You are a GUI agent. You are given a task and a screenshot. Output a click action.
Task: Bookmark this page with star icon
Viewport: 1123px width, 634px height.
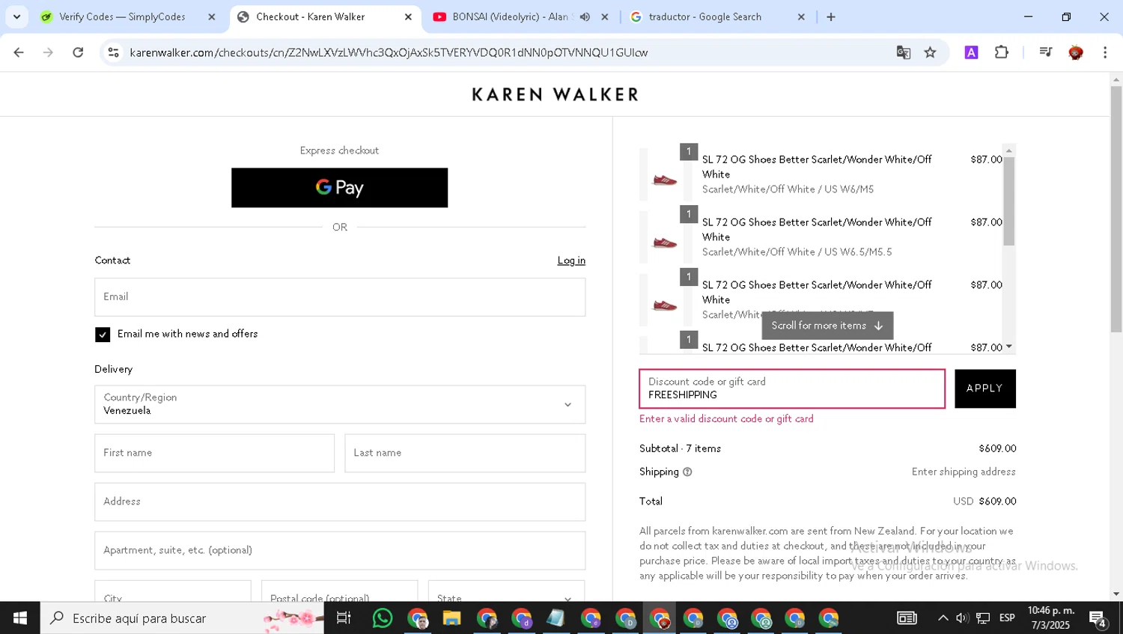click(931, 52)
